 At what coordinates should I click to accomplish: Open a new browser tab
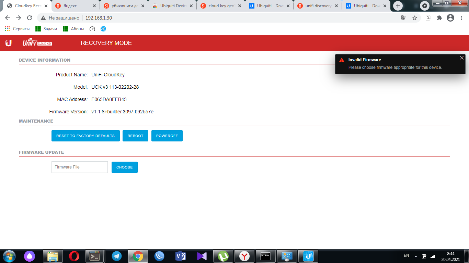(398, 6)
